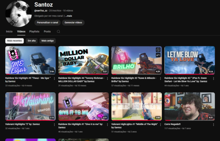Click the Santoz channel avatar picture
Viewport: 220px width, 141px height.
[x=18, y=14]
